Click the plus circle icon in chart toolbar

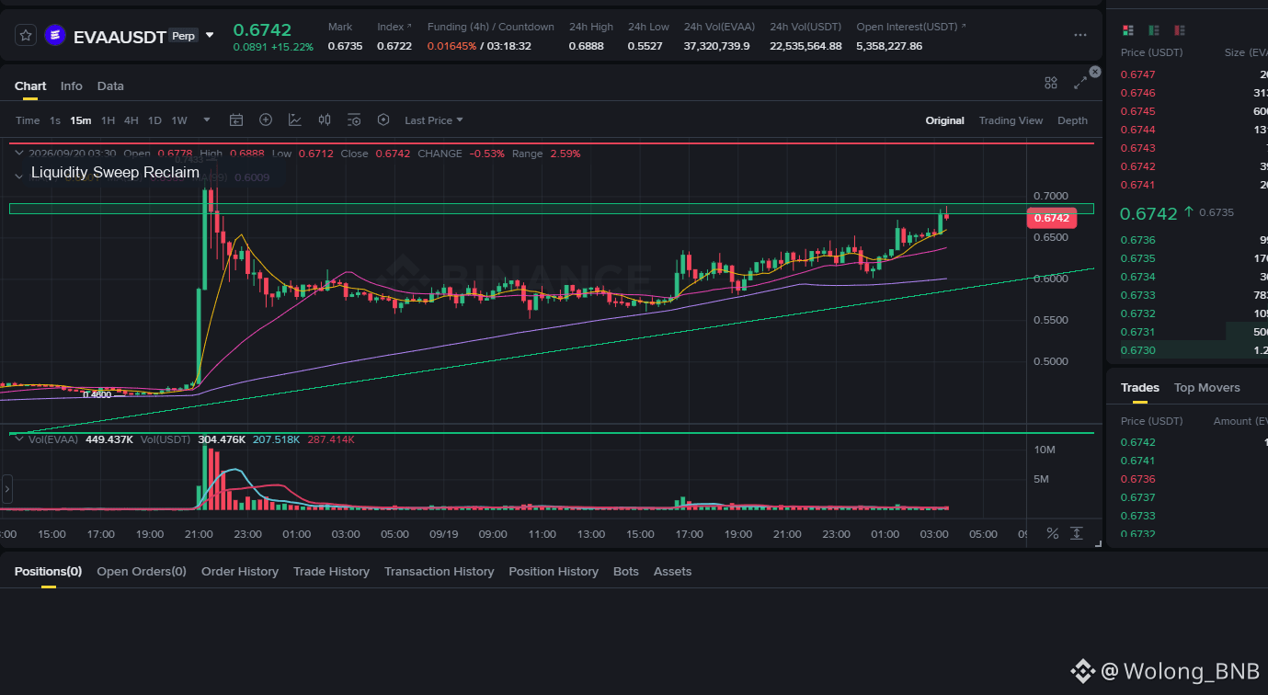click(266, 120)
